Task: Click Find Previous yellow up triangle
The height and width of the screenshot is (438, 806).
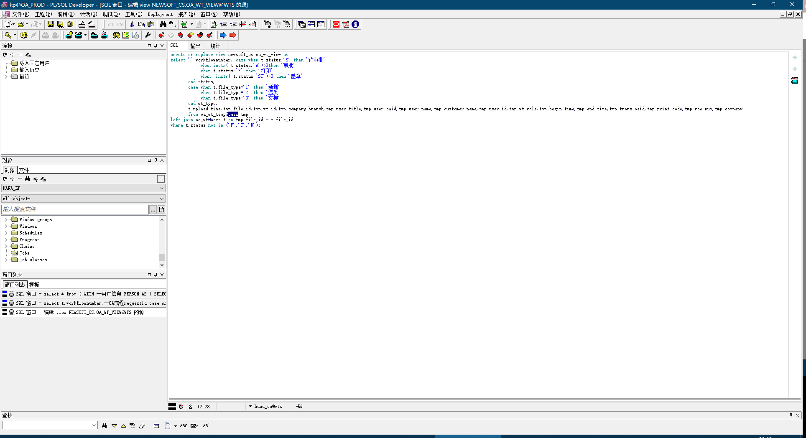Action: click(123, 425)
